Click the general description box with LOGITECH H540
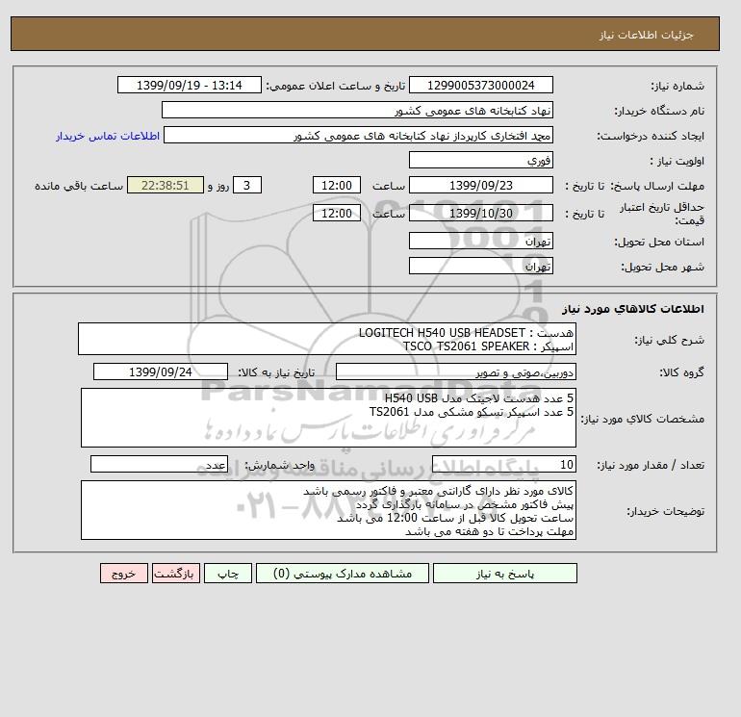The height and width of the screenshot is (717, 741). (327, 339)
